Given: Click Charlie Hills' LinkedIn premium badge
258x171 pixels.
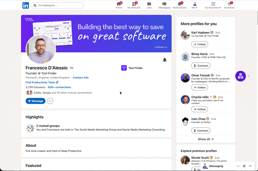Looking at the screenshot, I should pyautogui.click(x=214, y=97).
